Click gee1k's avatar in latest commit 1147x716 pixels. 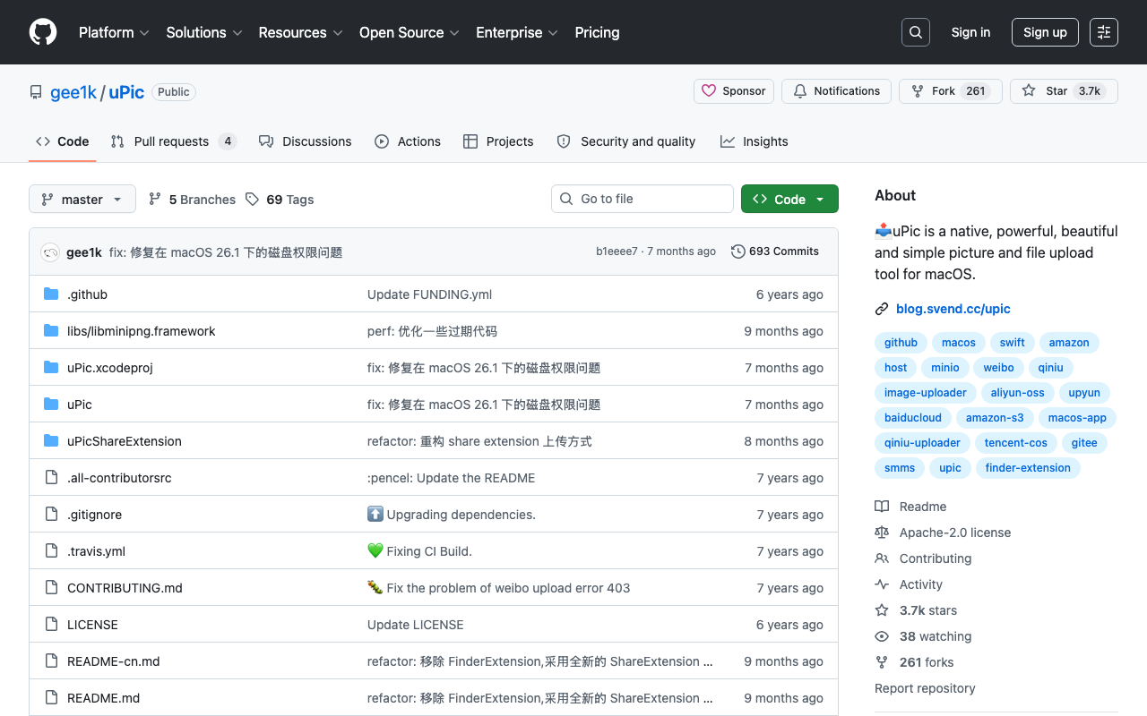[x=50, y=252]
